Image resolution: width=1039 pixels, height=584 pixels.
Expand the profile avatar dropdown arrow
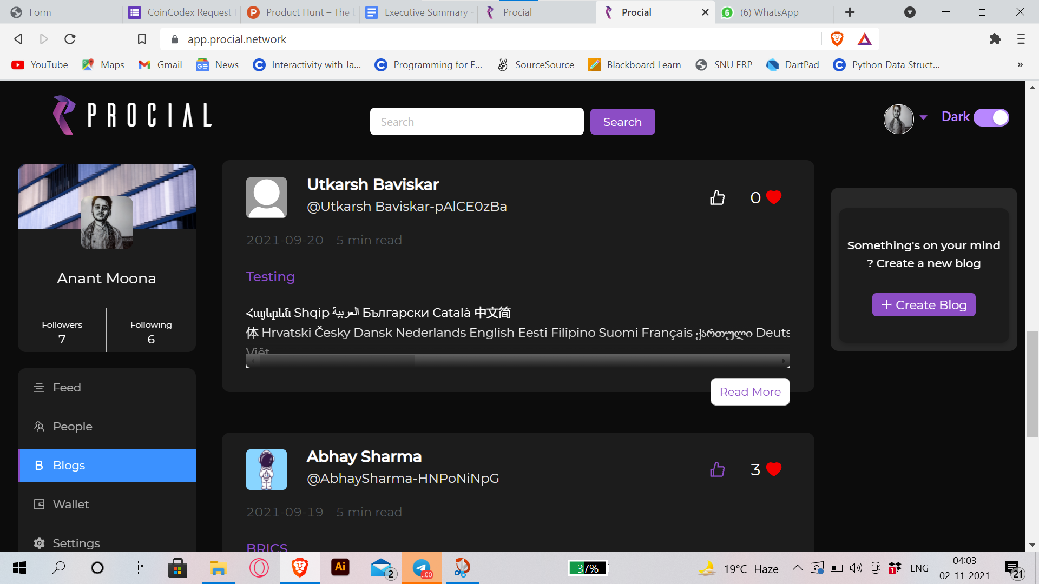924,117
